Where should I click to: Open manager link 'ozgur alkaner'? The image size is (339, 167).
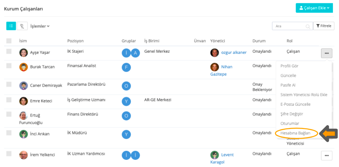234,52
